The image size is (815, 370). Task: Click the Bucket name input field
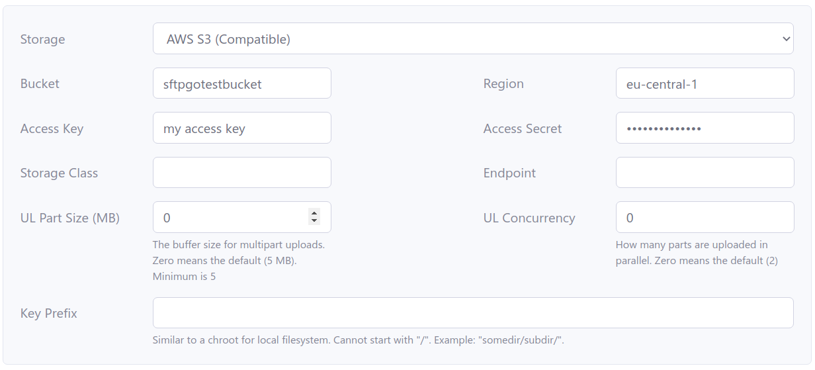(x=241, y=84)
